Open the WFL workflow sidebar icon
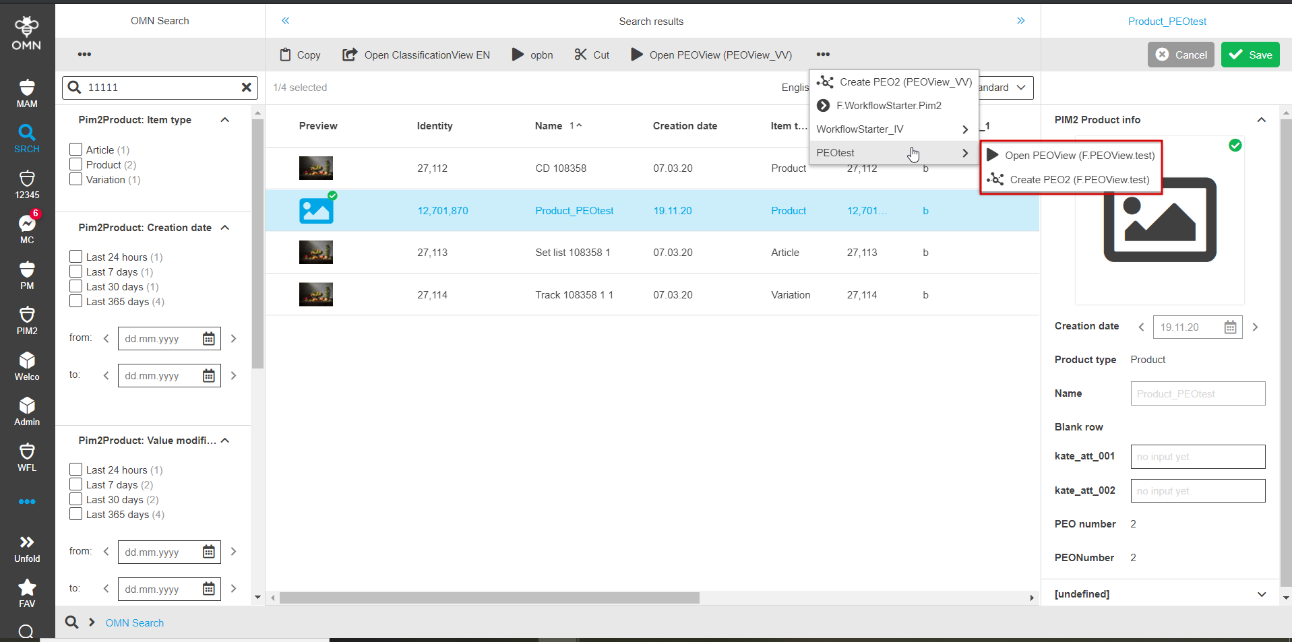1292x642 pixels. [27, 457]
